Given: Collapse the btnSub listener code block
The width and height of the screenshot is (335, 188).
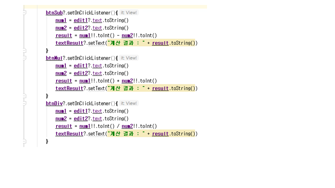Looking at the screenshot, I should [x=24, y=13].
